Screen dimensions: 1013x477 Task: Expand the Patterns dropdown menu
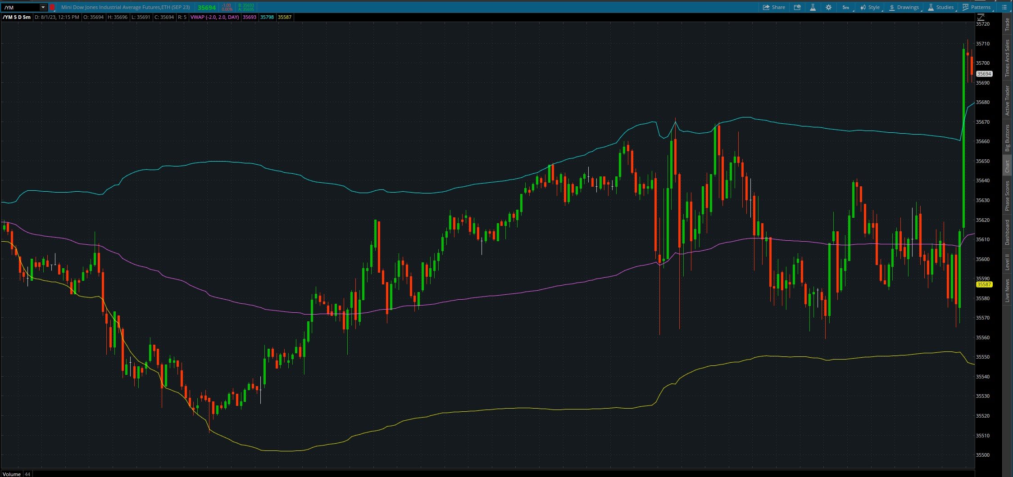(x=977, y=7)
